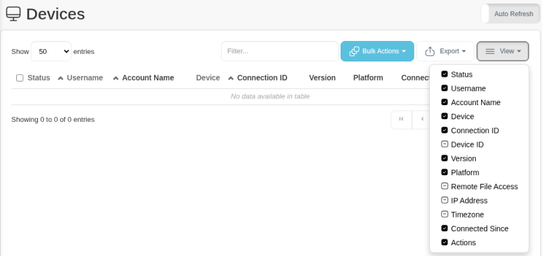Sort by the Username column header
This screenshot has width=542, height=256.
[84, 78]
